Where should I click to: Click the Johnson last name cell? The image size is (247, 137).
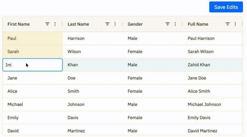tap(92, 105)
